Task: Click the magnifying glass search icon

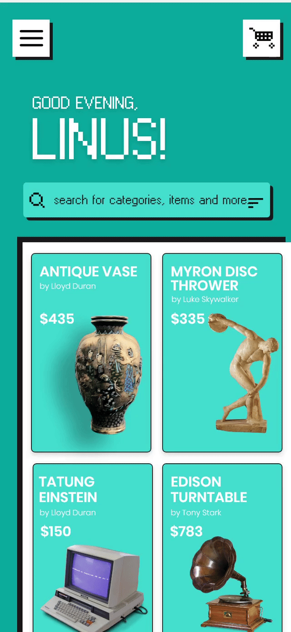Action: (37, 200)
